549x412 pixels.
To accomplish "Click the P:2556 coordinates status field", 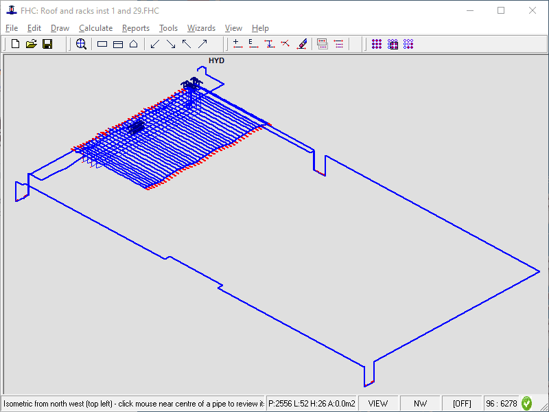I will (x=312, y=403).
